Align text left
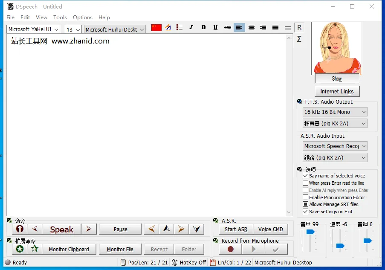Viewport: 385px width, 270px height. (x=239, y=27)
